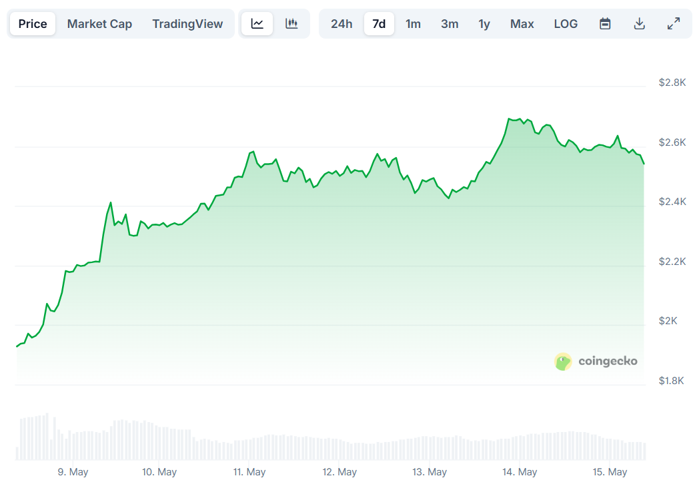Switch to the 24h time range
The width and height of the screenshot is (695, 486).
tap(341, 23)
